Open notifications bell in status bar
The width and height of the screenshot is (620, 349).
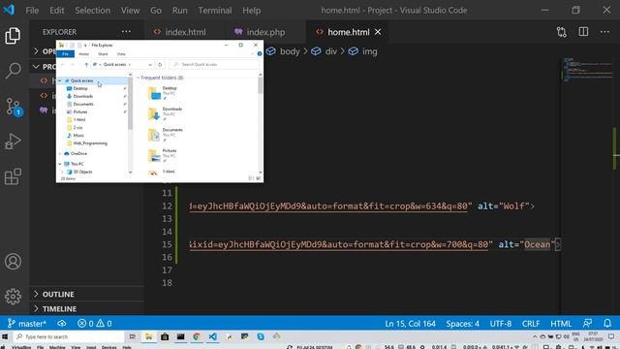607,324
